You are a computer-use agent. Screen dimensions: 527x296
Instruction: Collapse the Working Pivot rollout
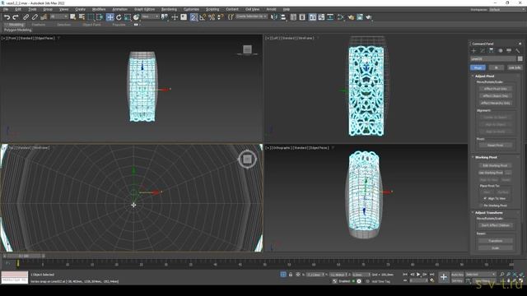coord(486,157)
